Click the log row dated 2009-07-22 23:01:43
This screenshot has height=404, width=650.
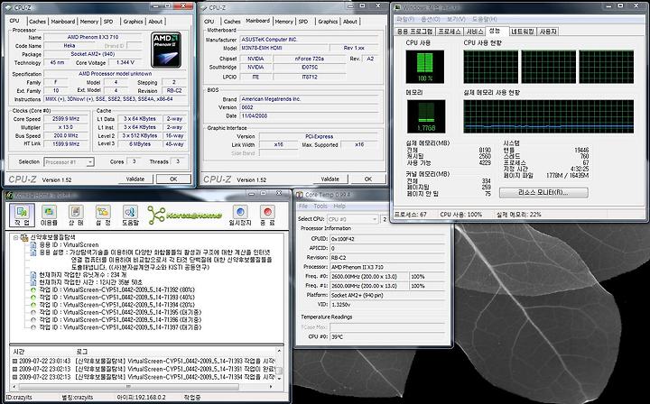[x=143, y=362]
